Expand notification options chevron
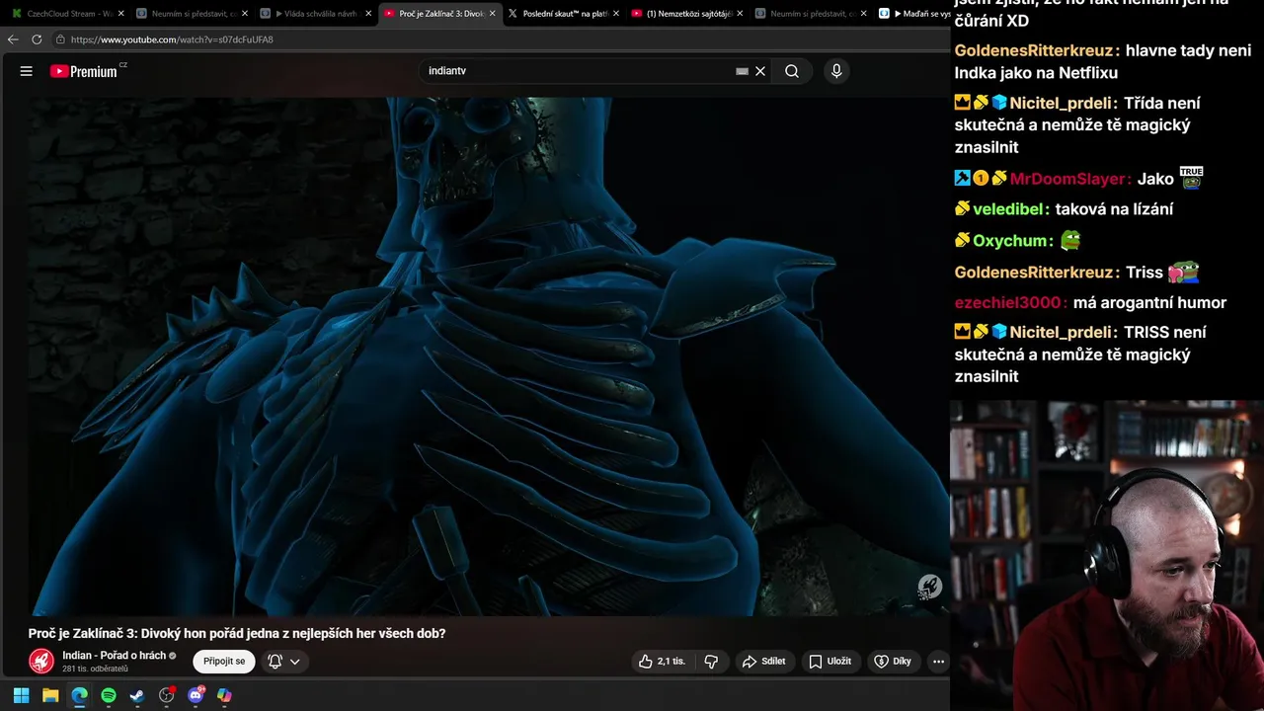1264x711 pixels. point(294,662)
